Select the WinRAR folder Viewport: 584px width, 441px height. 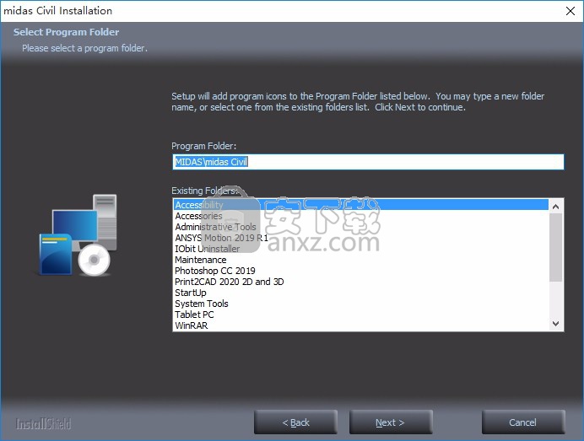point(192,325)
